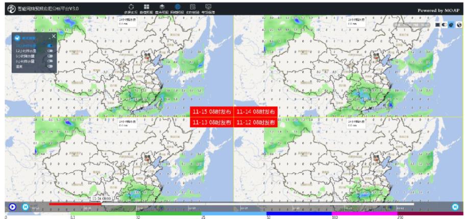Click the grey pill control beside the map-style icons
The height and width of the screenshot is (219, 465).
coord(411,25)
